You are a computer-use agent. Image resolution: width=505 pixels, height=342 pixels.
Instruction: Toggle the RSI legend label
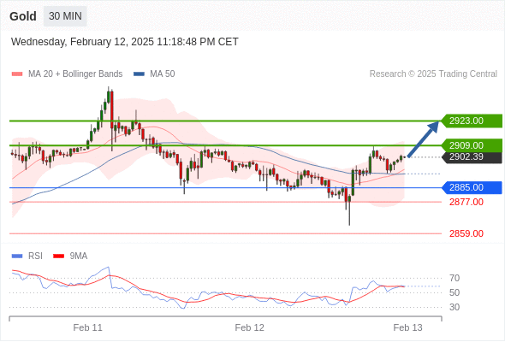(35, 256)
